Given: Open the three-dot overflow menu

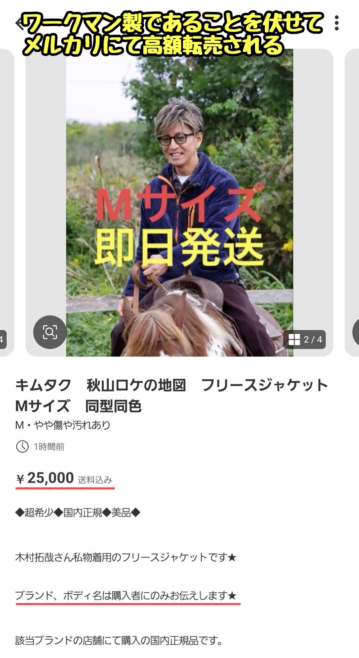Looking at the screenshot, I should click(x=337, y=23).
